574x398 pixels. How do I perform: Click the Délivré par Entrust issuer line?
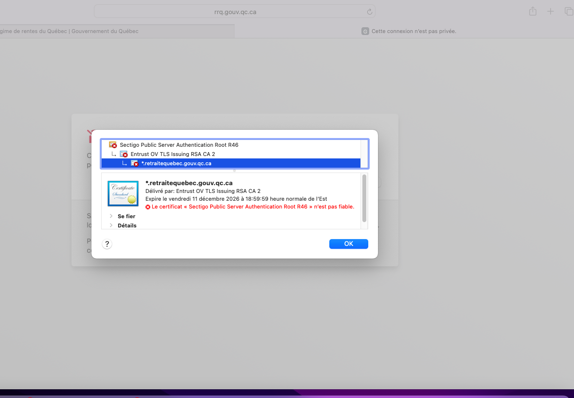point(203,191)
